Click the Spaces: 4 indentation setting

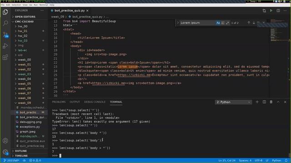(245, 160)
